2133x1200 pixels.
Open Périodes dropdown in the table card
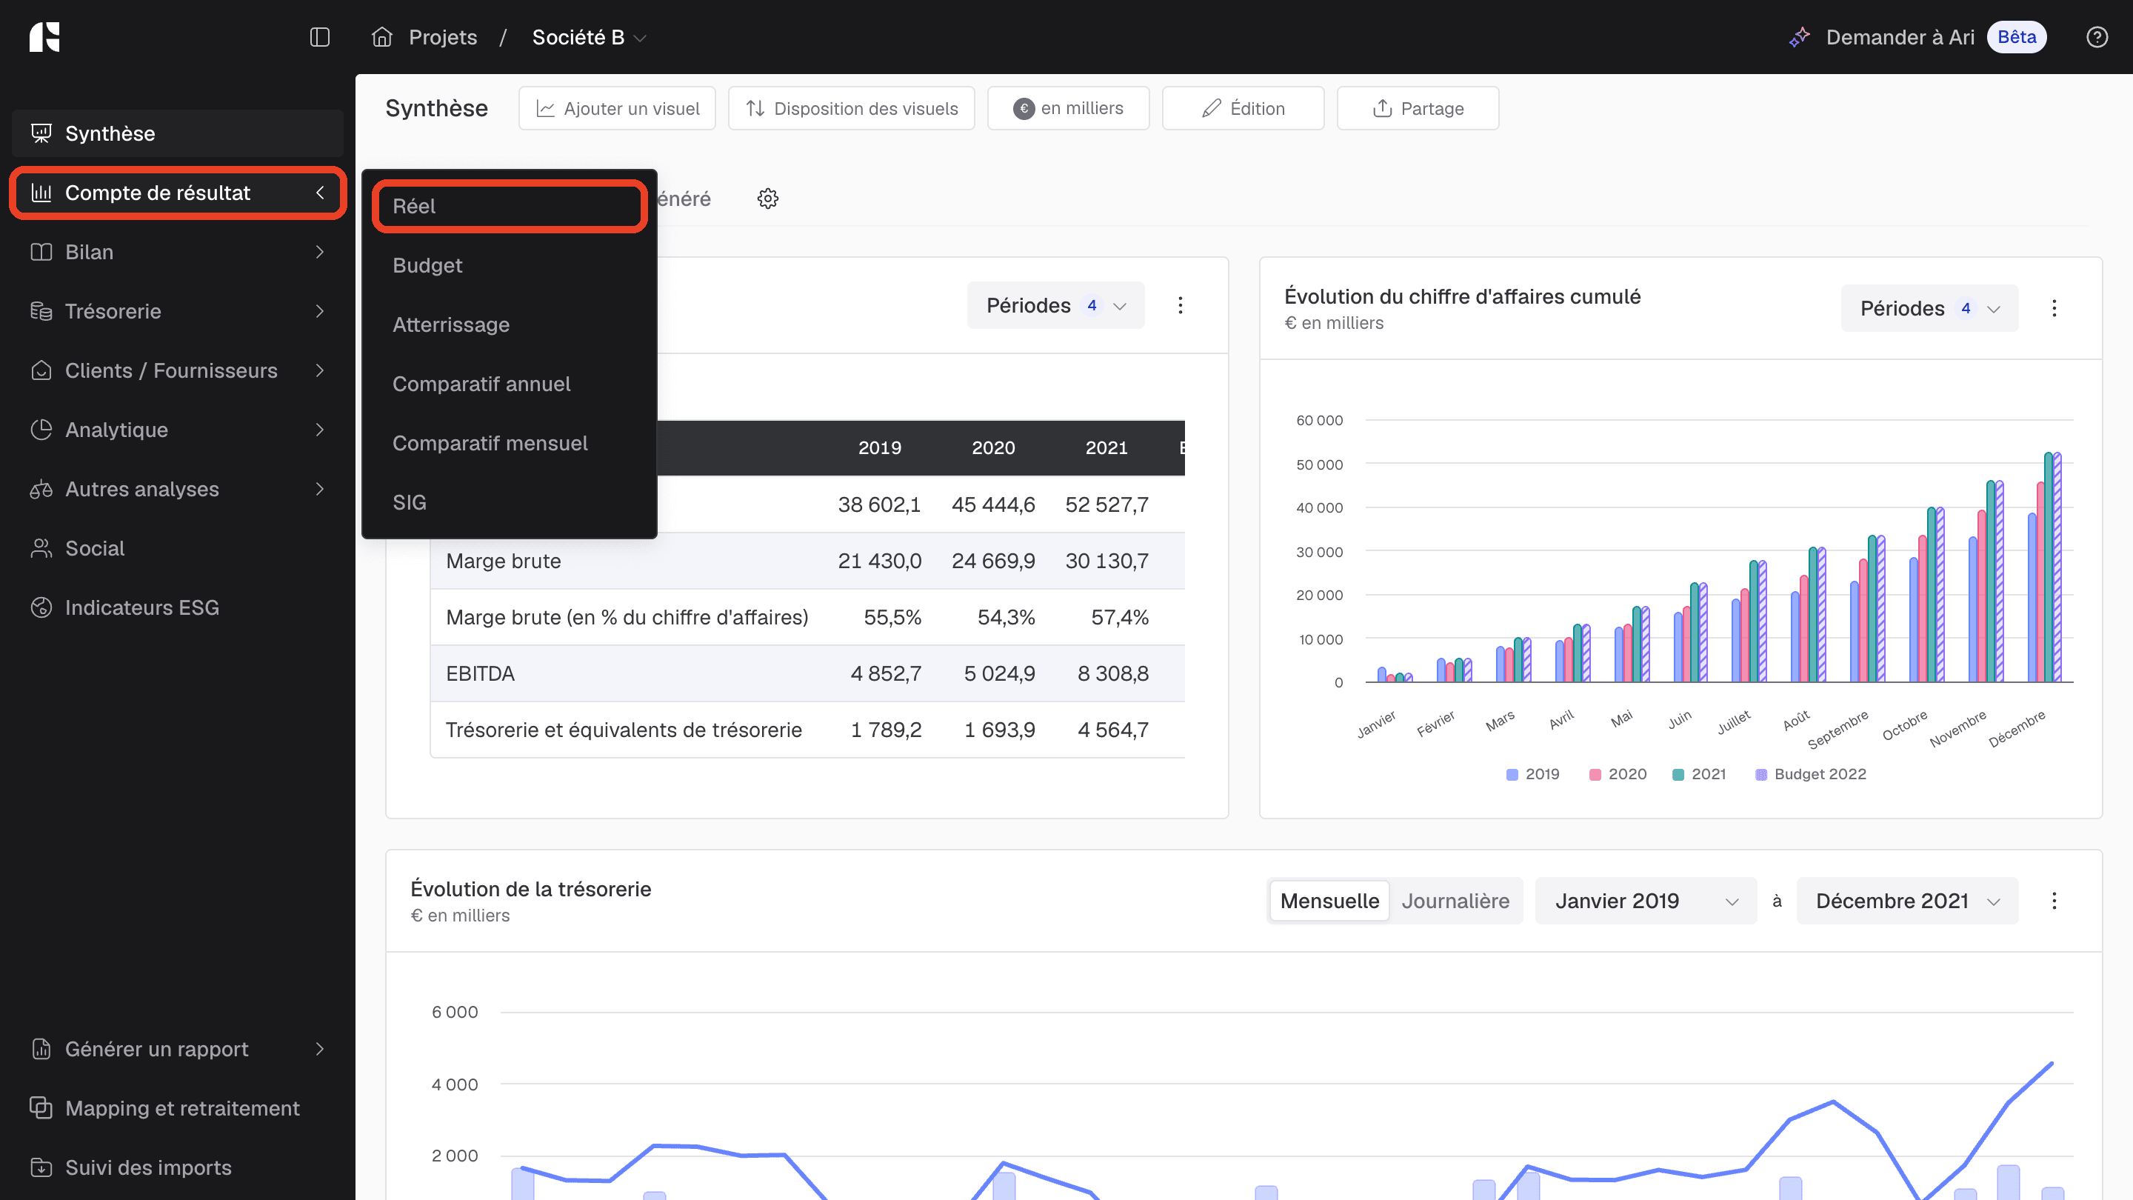click(1055, 306)
